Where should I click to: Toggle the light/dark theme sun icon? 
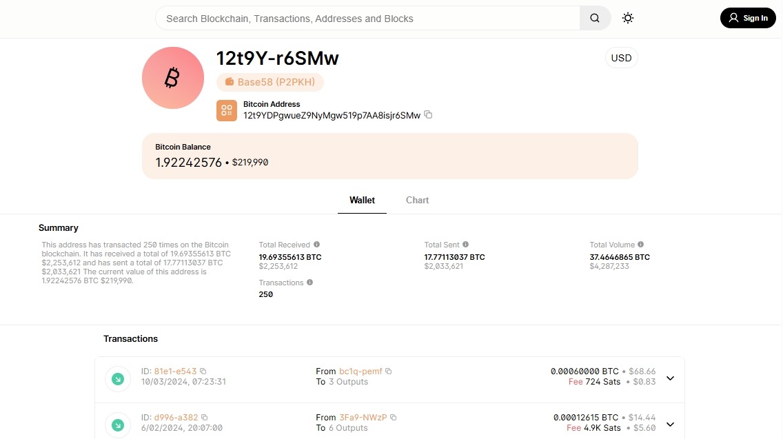627,18
